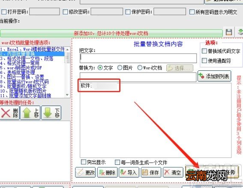Select the 文字 radio button
The image size is (243, 188).
[100, 68]
